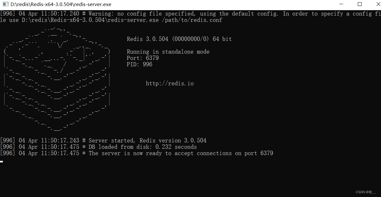Click the '/path/to/redis.conf' text
Image resolution: width=381 pixels, height=197 pixels.
point(192,20)
